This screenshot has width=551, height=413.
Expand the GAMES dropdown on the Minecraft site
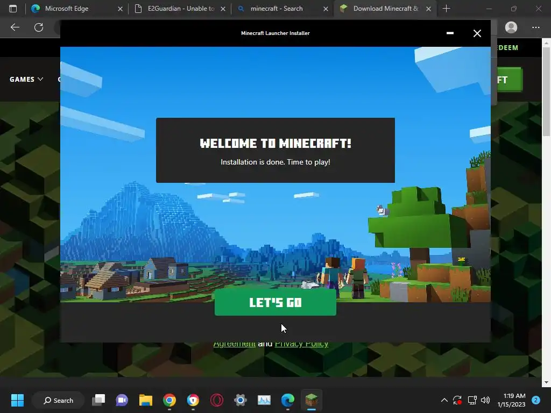pyautogui.click(x=26, y=80)
